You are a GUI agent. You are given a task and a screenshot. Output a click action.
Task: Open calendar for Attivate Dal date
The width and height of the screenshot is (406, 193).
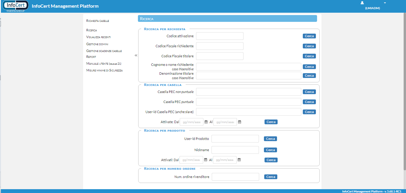(206, 122)
